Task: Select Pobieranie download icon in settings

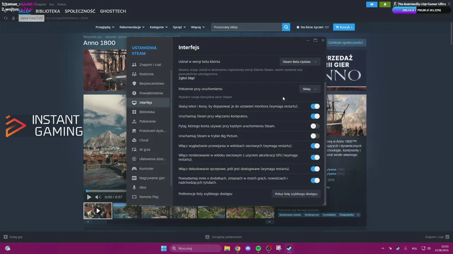Action: (x=134, y=121)
